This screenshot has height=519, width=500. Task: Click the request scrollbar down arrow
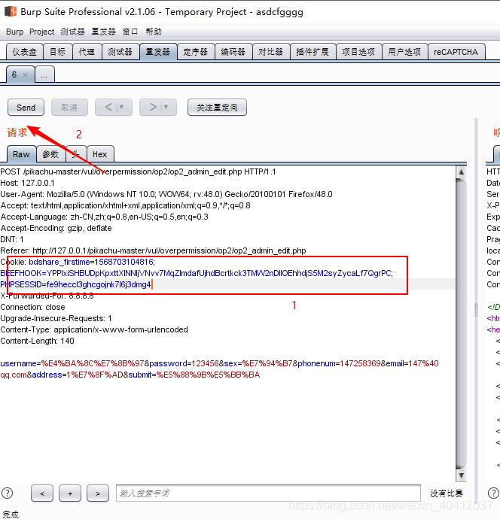[462, 475]
